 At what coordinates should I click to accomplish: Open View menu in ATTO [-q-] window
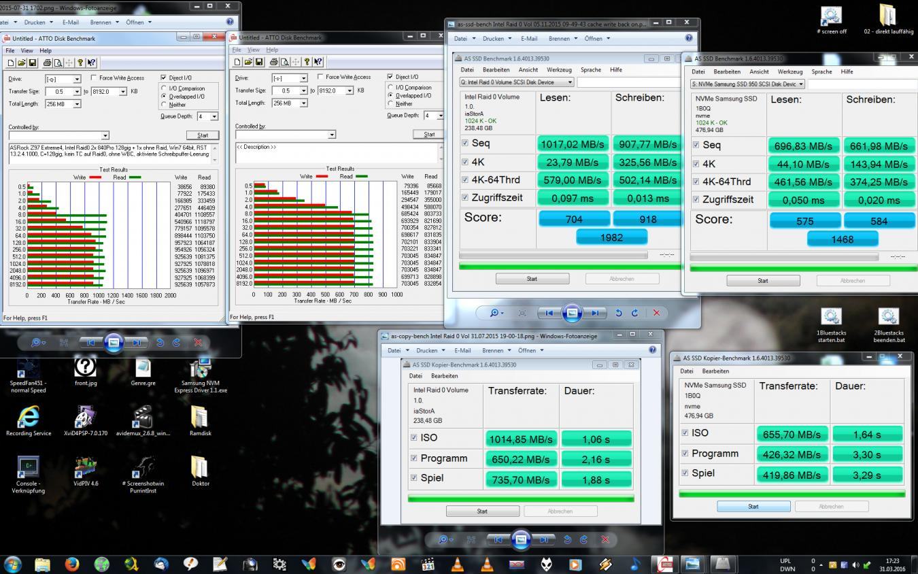coord(27,50)
